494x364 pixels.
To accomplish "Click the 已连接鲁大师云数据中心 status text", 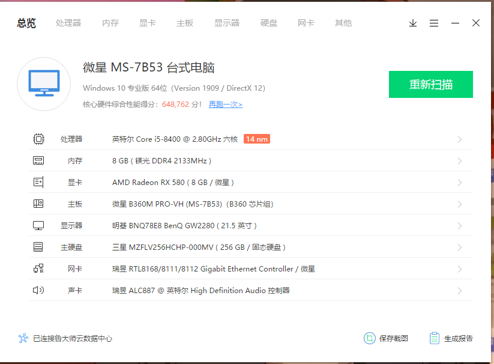I will [x=73, y=339].
